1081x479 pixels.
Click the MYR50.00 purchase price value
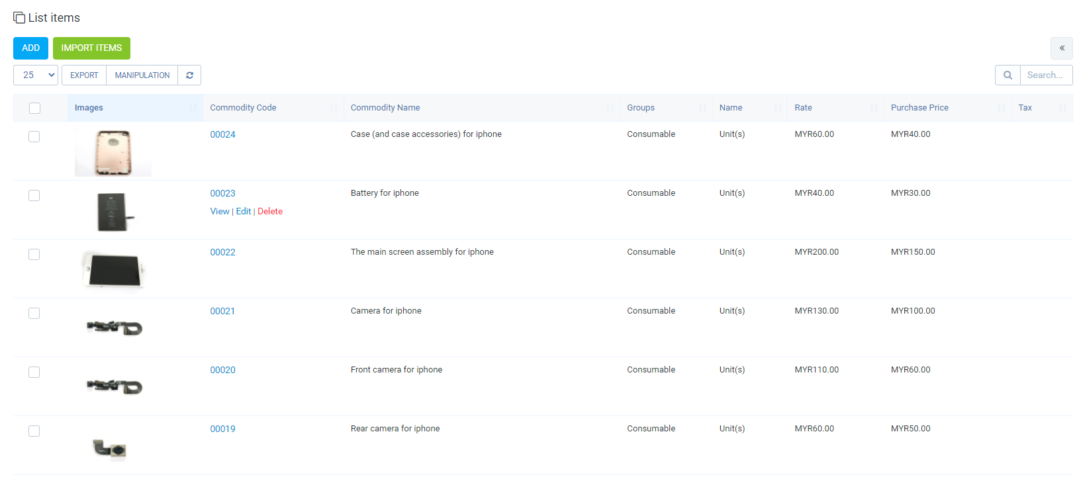pos(910,429)
